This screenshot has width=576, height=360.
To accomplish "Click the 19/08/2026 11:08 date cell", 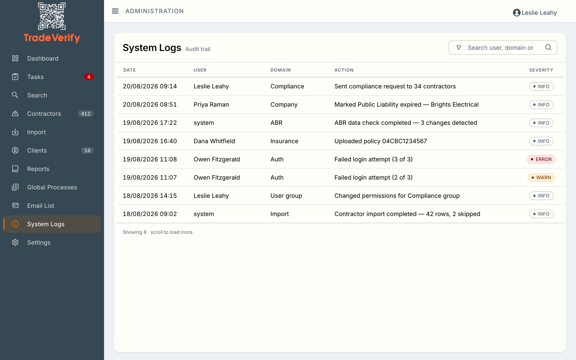I will tap(150, 159).
